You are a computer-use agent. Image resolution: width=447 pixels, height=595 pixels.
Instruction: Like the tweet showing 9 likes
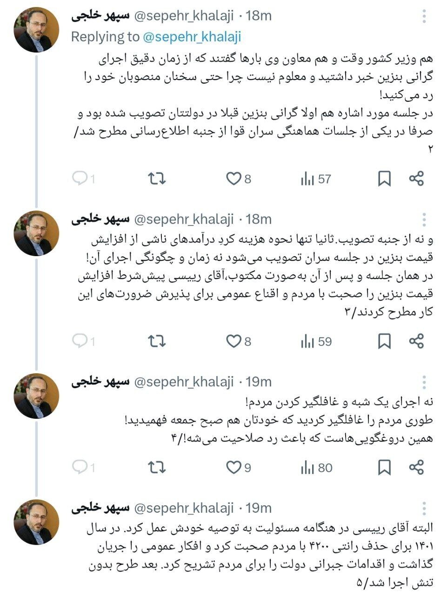(x=234, y=466)
